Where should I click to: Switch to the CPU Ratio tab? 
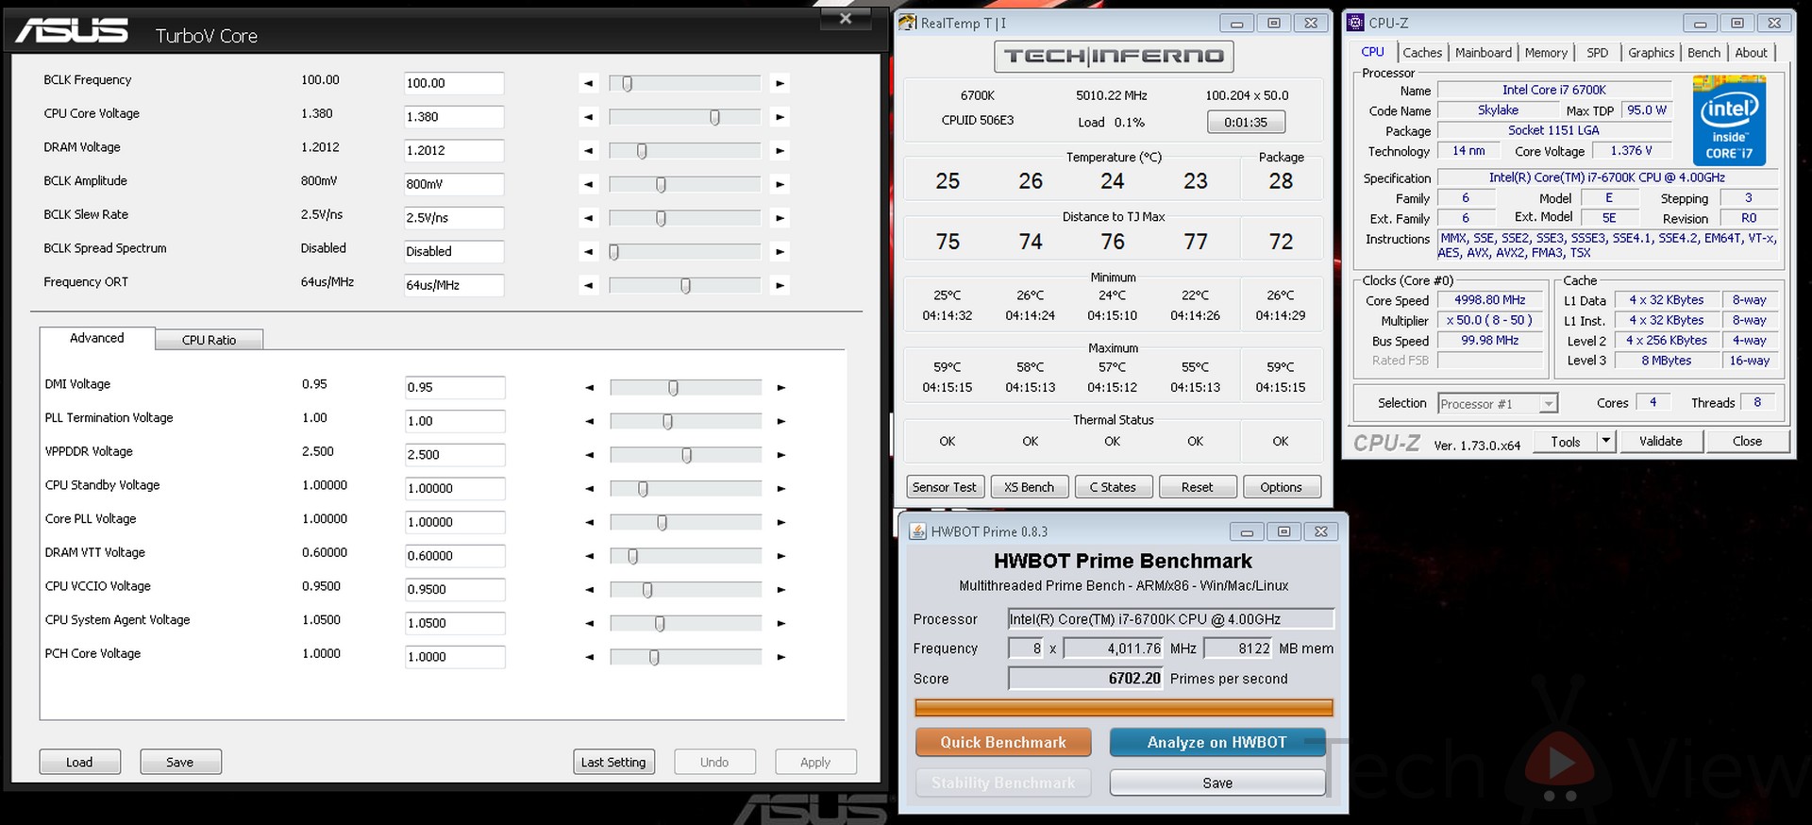pos(209,340)
